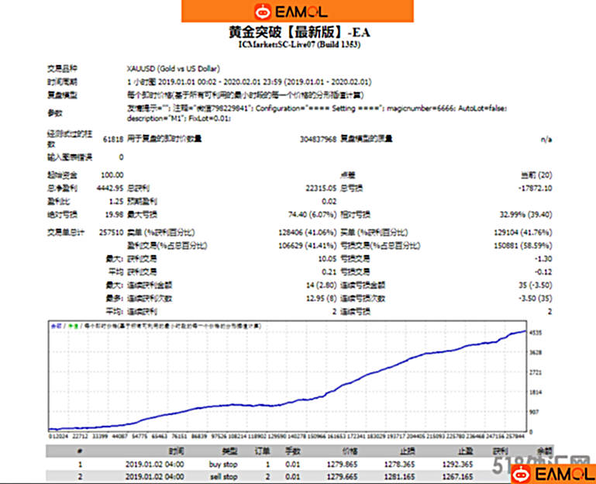Select the symbol text XAUUSD (Gold vs US Dollar)

click(174, 69)
